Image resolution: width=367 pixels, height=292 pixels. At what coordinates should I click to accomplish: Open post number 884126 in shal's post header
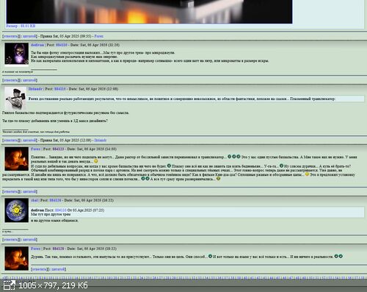tap(55, 200)
